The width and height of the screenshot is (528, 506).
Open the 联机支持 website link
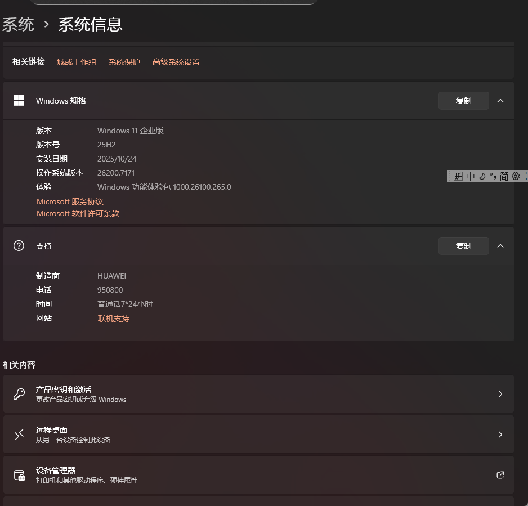[114, 319]
